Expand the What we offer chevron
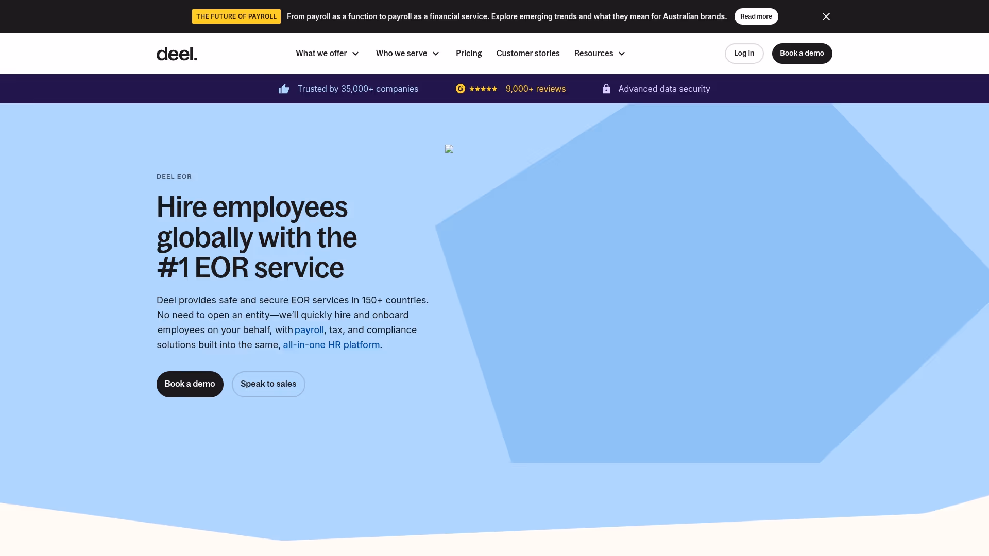989x556 pixels. (355, 54)
